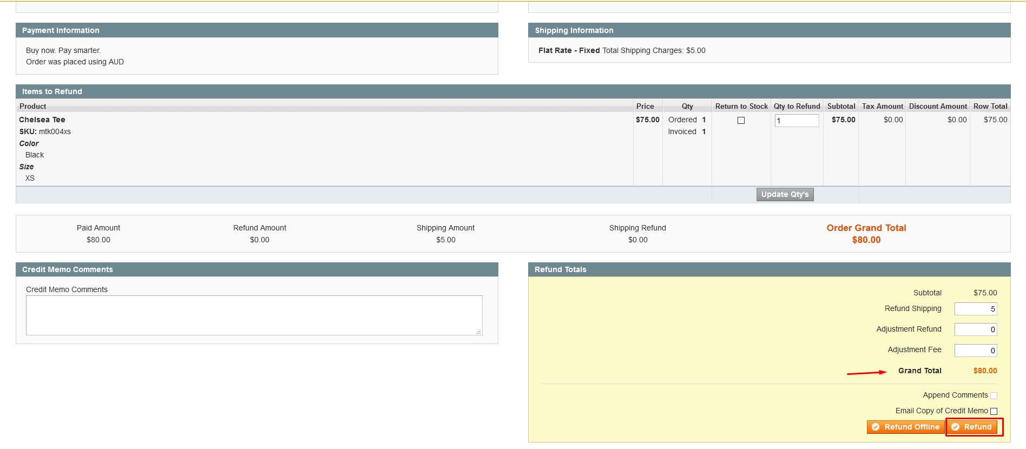Click into the Credit Memo Comments textarea
The height and width of the screenshot is (449, 1026).
[x=254, y=315]
